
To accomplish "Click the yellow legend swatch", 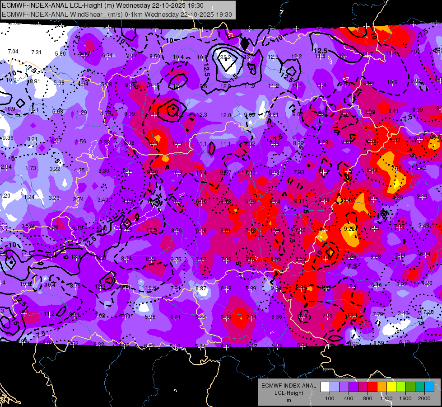I will click(x=391, y=387).
